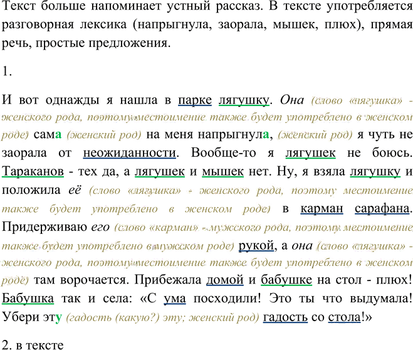Click the word "употребляется"
413x350 pixels.
pyautogui.click(x=370, y=6)
